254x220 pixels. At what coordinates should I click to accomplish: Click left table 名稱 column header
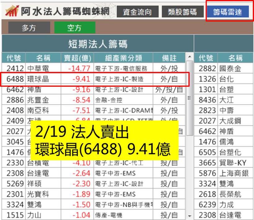43,58
